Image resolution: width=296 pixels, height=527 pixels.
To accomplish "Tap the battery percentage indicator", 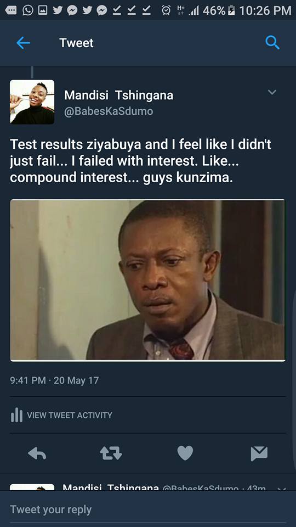I will (214, 10).
